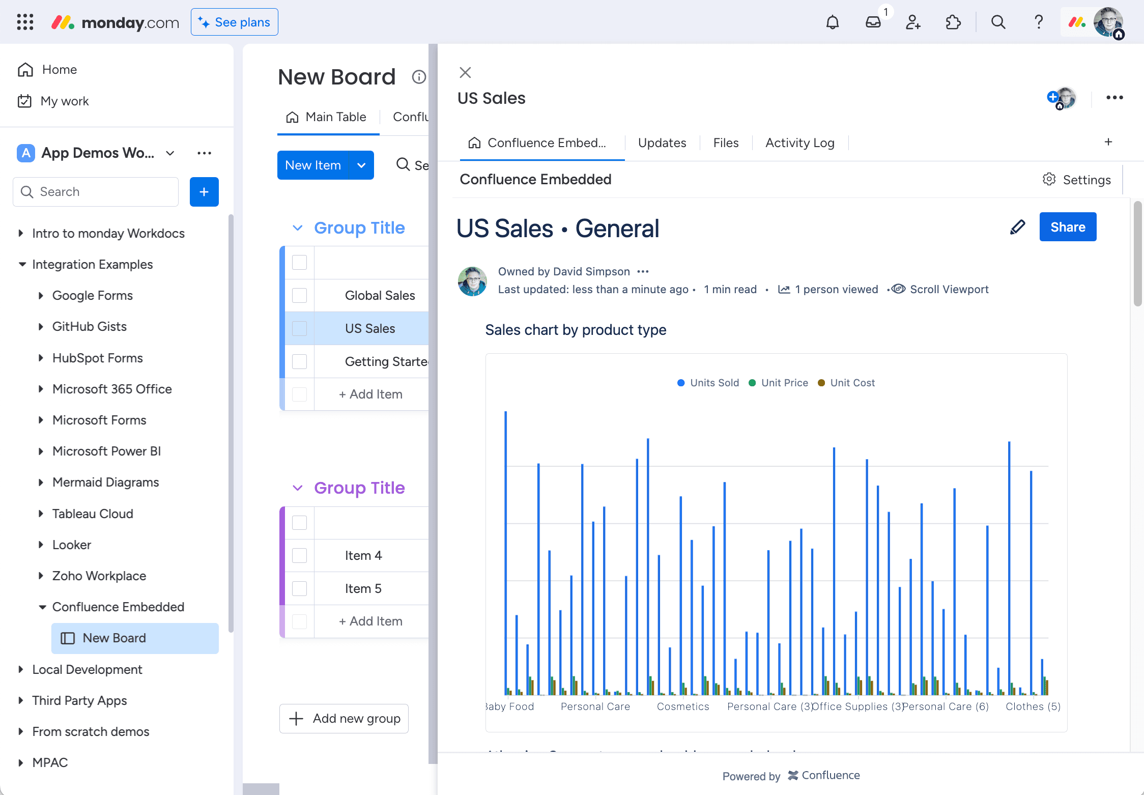Open the apps grid switcher icon
Screen dimensions: 1144x795
pos(25,22)
